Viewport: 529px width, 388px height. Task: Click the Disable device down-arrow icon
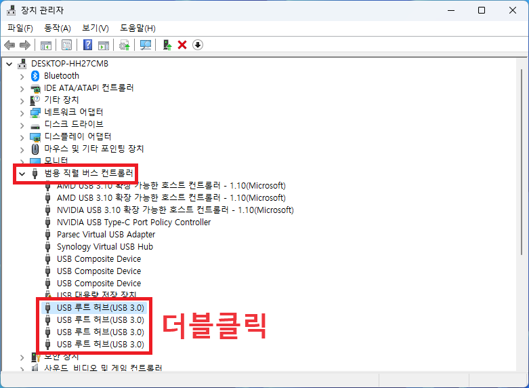pos(198,45)
